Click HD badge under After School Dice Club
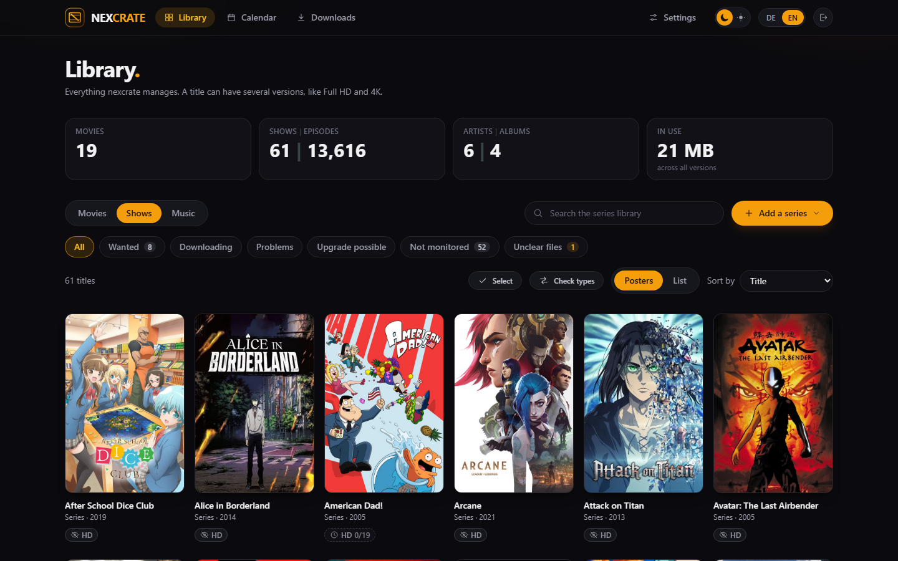The height and width of the screenshot is (561, 898). point(82,535)
